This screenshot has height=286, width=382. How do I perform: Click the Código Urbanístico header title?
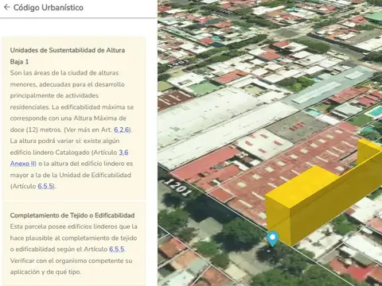49,7
